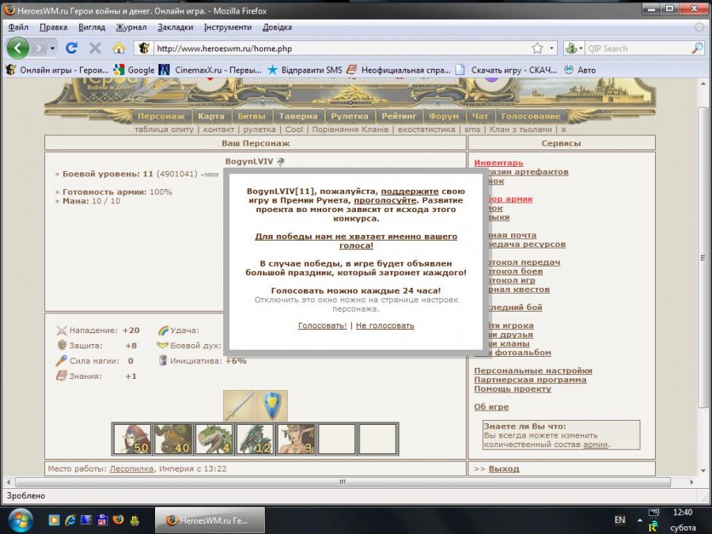Open the Скачать игру bookmark
This screenshot has height=534, width=712.
[506, 70]
